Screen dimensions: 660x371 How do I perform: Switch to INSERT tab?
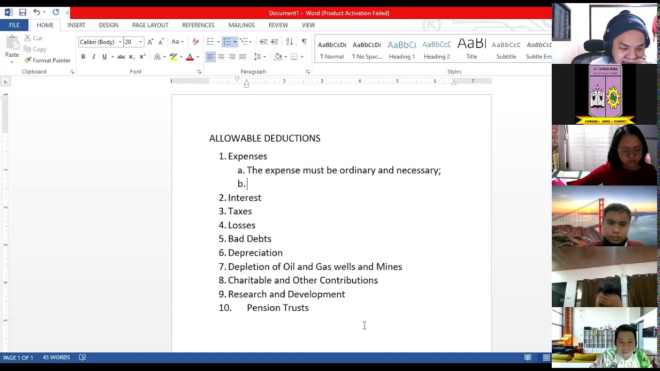[76, 25]
